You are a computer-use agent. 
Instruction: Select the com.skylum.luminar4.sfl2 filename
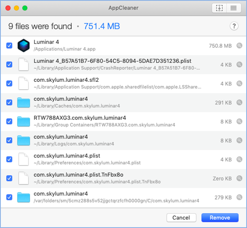point(66,80)
